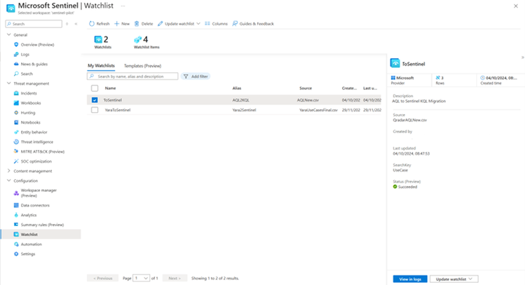
Task: Click the Delete trash icon
Action: click(x=137, y=24)
